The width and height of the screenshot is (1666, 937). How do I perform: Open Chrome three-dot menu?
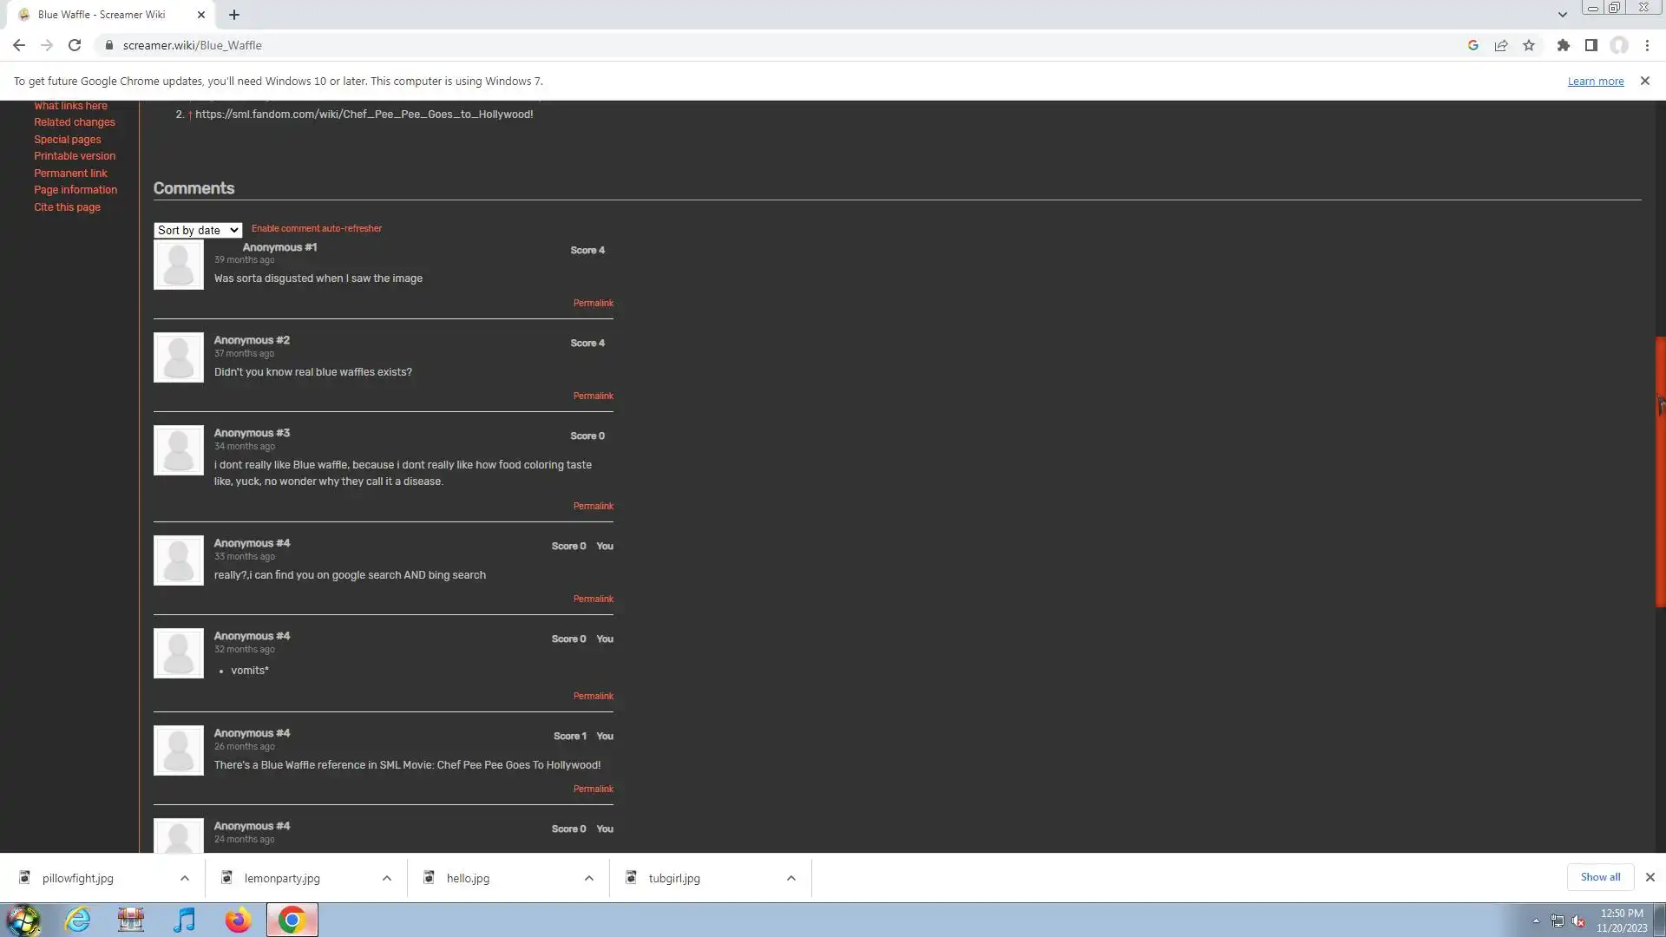pos(1647,45)
